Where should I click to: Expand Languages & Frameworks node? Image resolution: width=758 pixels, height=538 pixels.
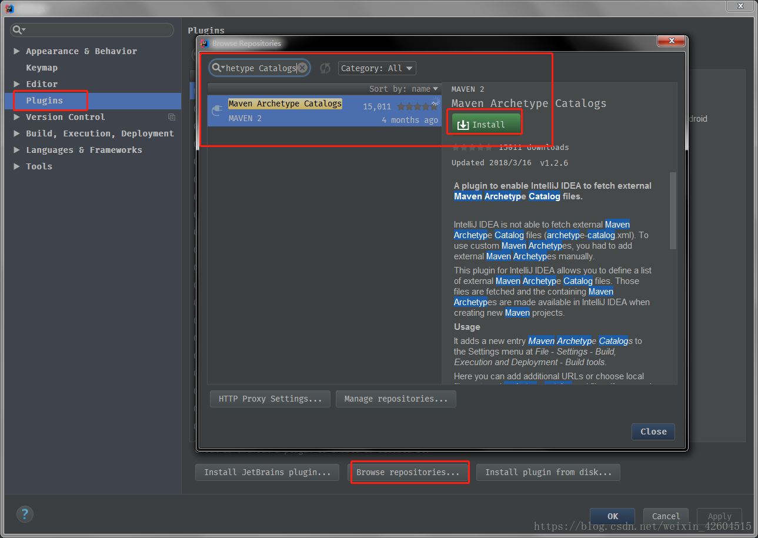[16, 150]
